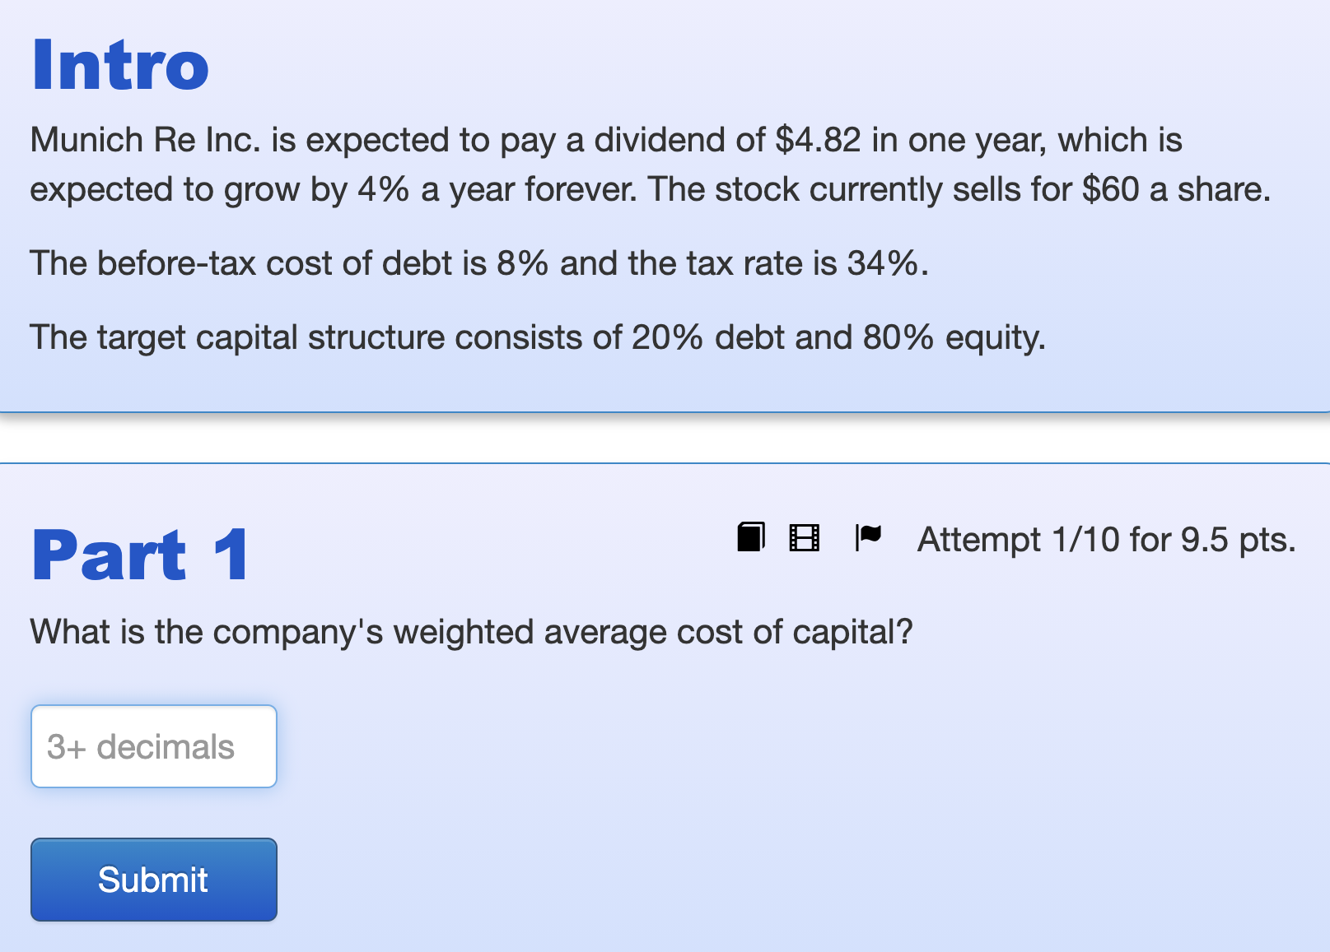Screen dimensions: 1330x952
Task: Flag this question for review
Action: click(867, 536)
